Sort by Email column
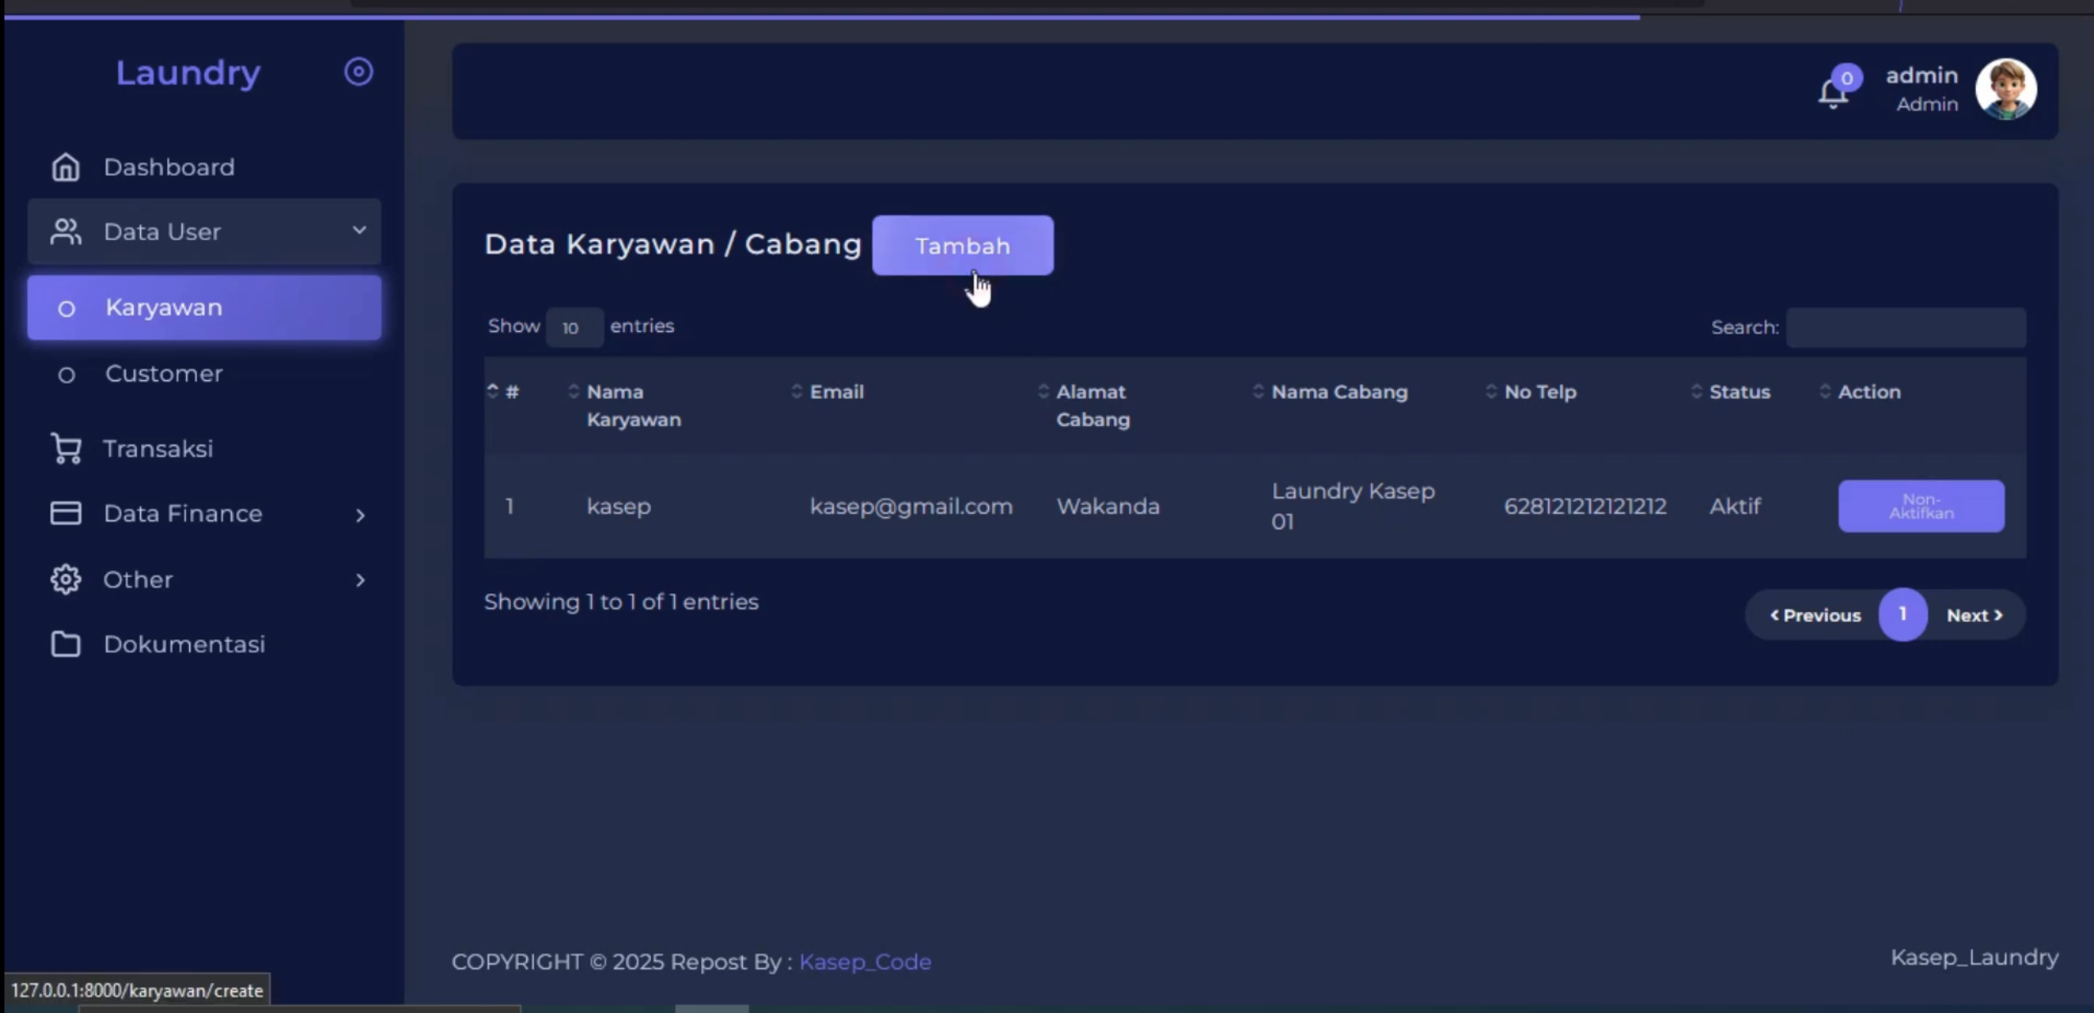Screen dimensions: 2094x1013 836,392
